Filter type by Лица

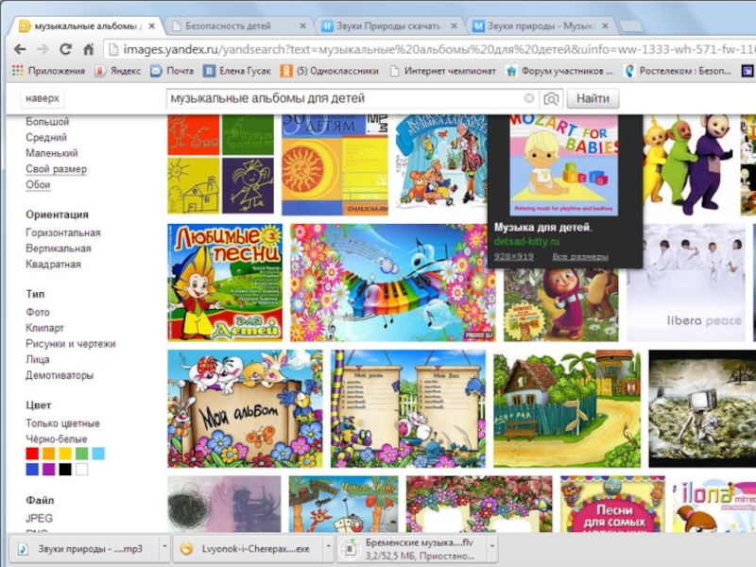click(38, 360)
